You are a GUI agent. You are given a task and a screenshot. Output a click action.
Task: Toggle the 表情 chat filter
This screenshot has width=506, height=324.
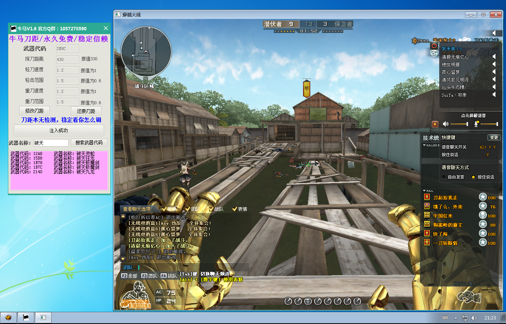235,208
